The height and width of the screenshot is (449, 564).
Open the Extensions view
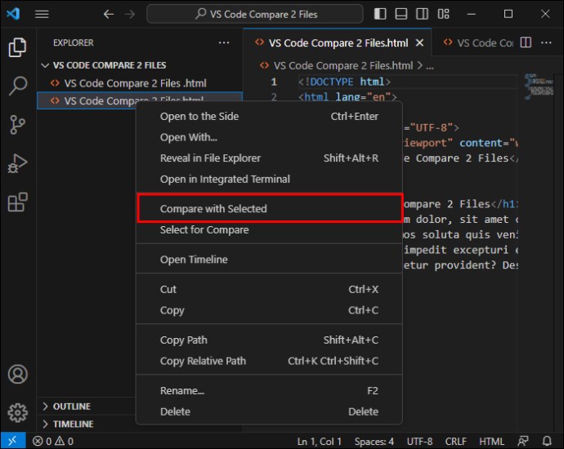[17, 202]
